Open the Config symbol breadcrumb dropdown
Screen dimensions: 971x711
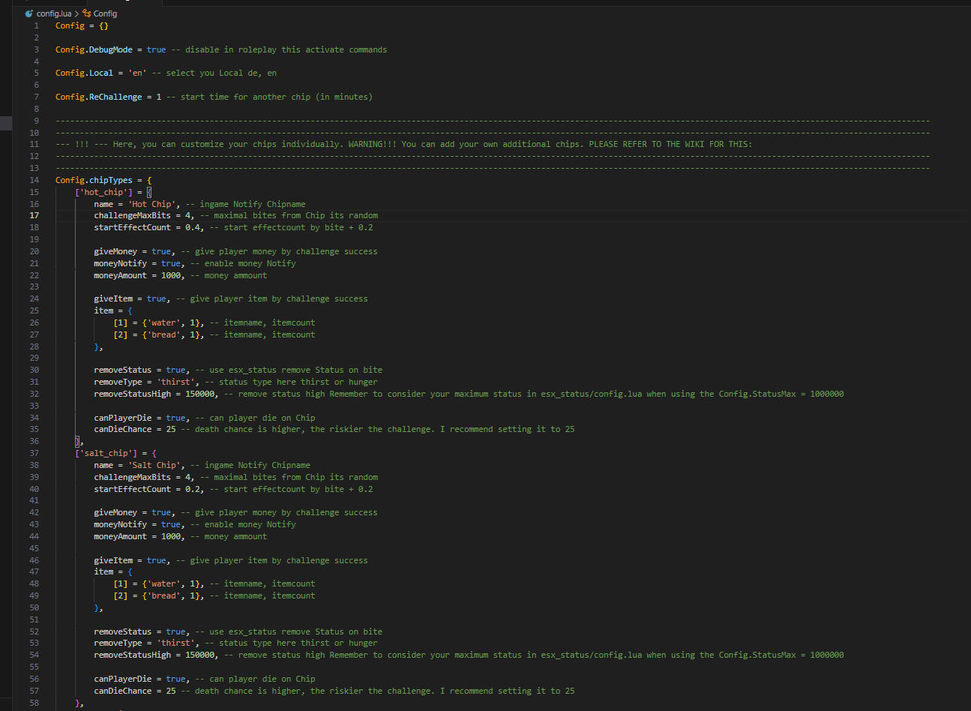105,13
